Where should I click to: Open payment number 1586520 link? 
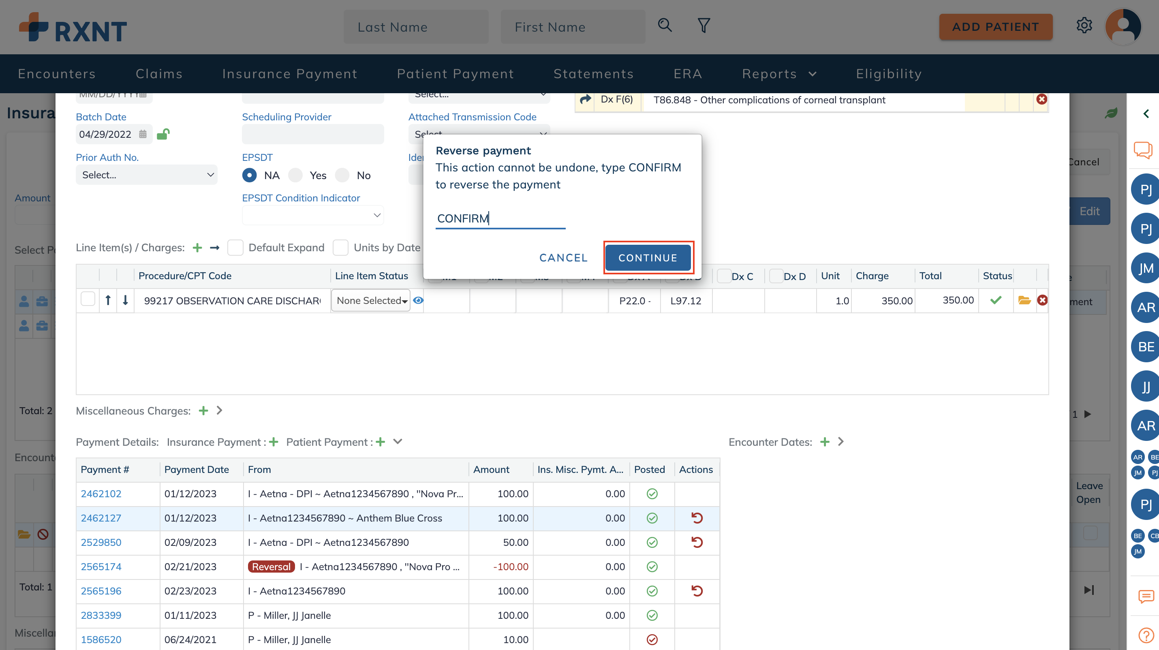point(101,639)
